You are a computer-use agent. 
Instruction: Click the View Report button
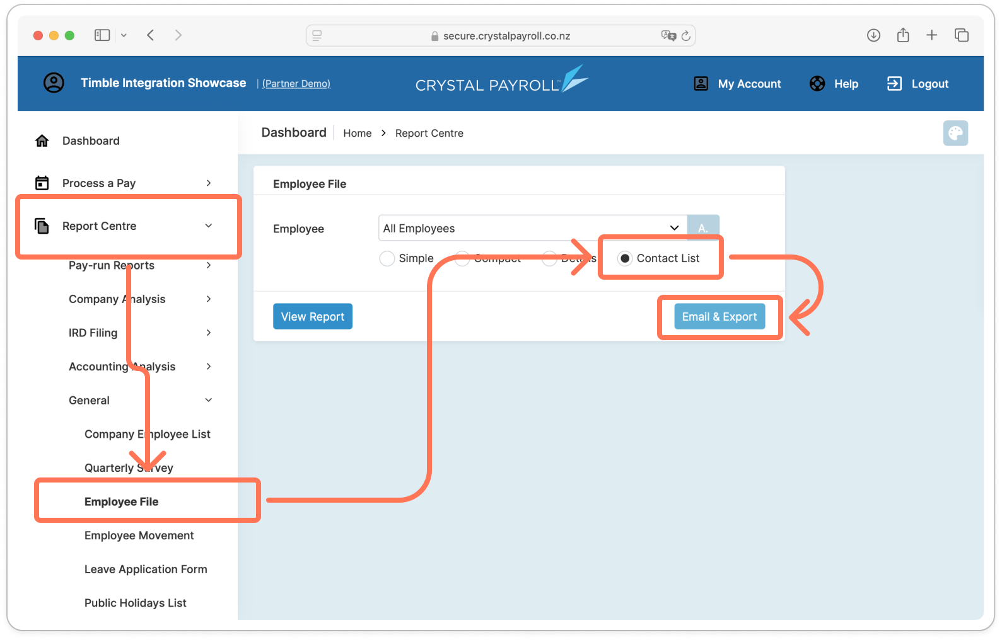[x=313, y=316]
